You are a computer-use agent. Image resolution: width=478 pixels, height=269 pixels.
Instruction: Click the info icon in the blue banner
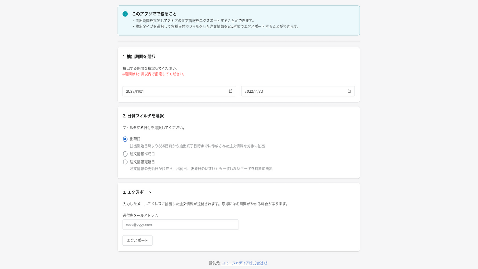coord(125,13)
